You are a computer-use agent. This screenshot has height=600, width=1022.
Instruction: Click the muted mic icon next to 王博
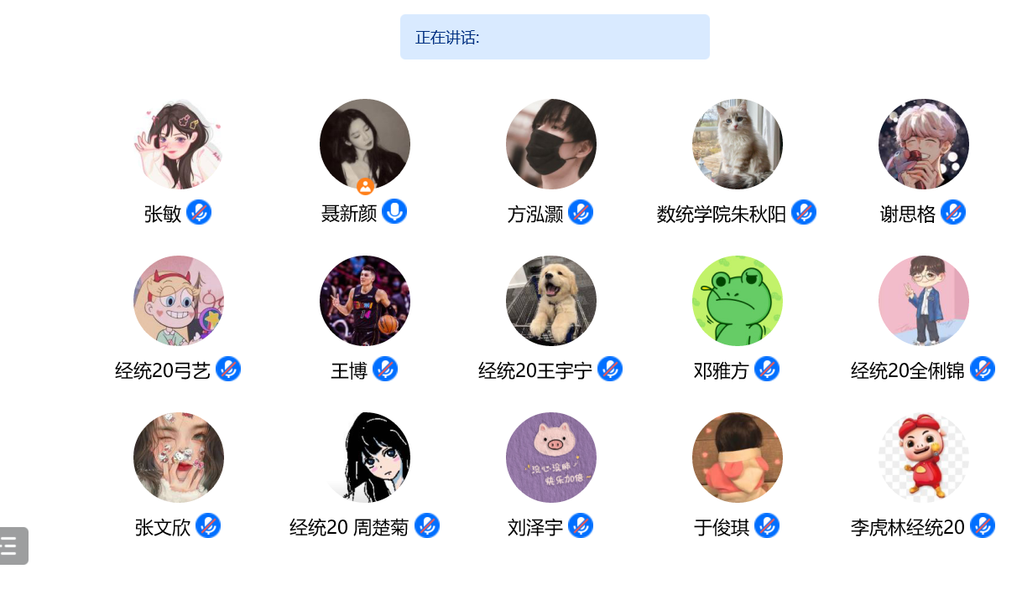[385, 369]
